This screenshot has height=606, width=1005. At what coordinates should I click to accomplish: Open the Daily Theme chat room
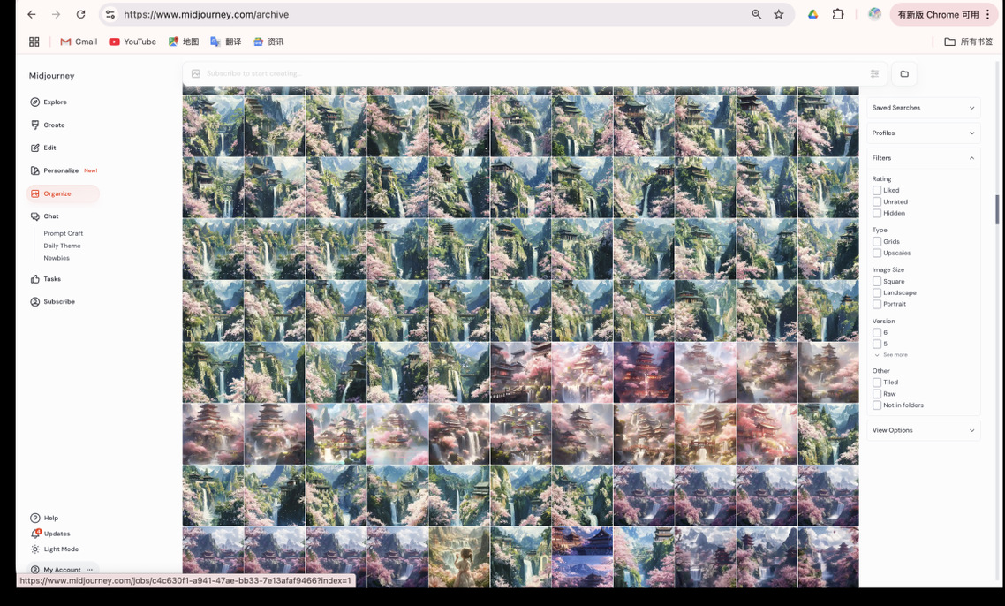pos(62,246)
